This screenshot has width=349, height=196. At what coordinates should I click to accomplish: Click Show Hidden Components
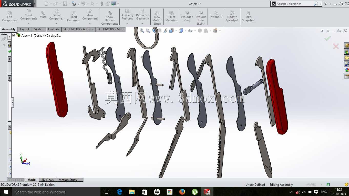pos(110,18)
